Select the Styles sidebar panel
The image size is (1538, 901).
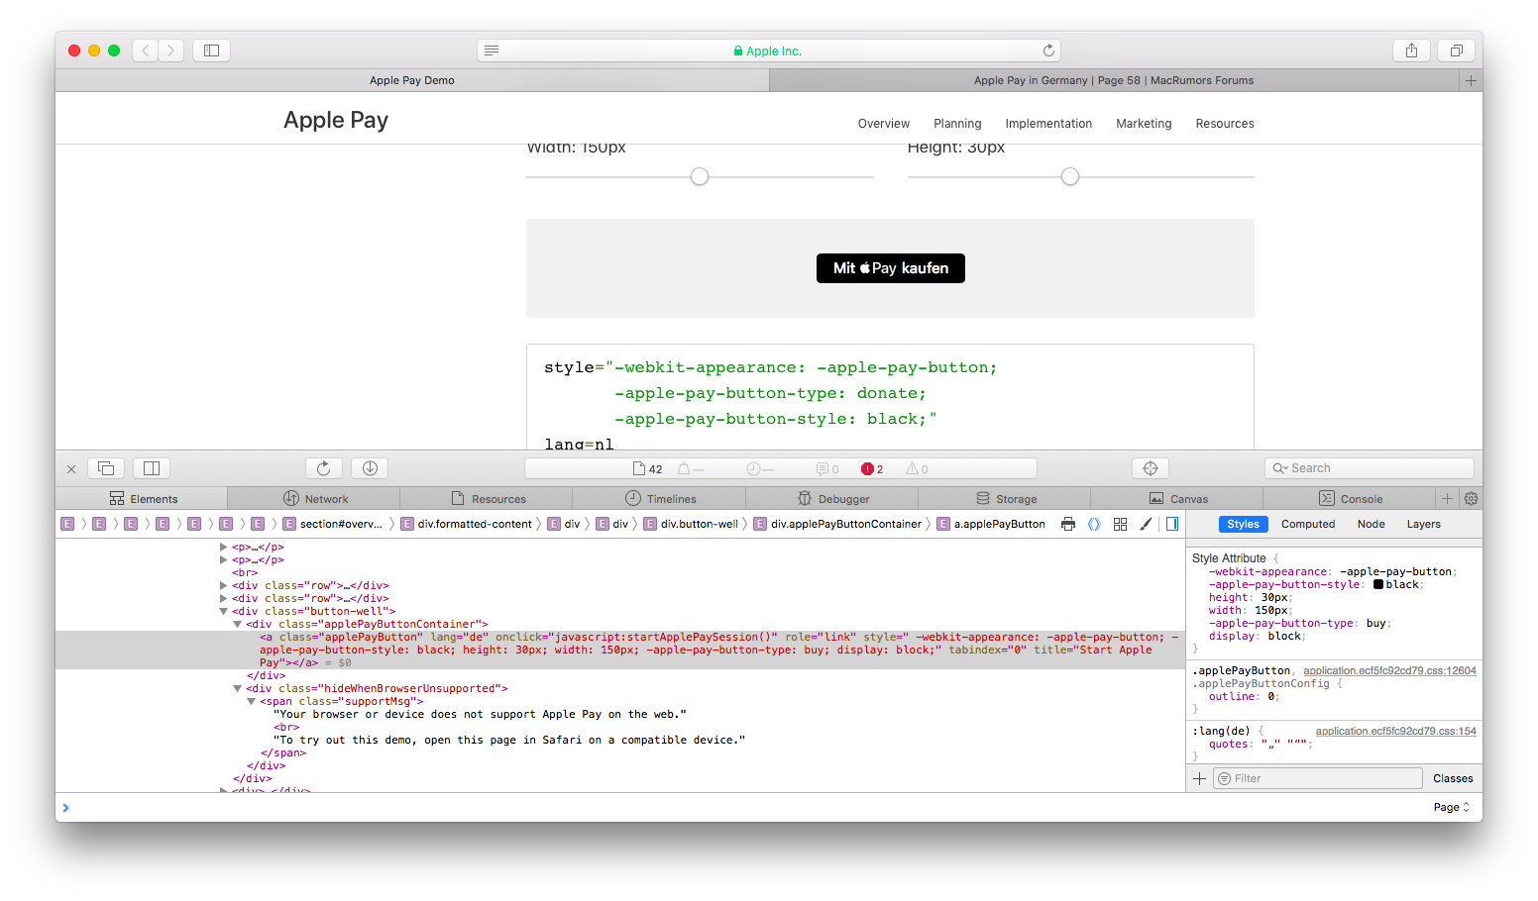coord(1243,524)
